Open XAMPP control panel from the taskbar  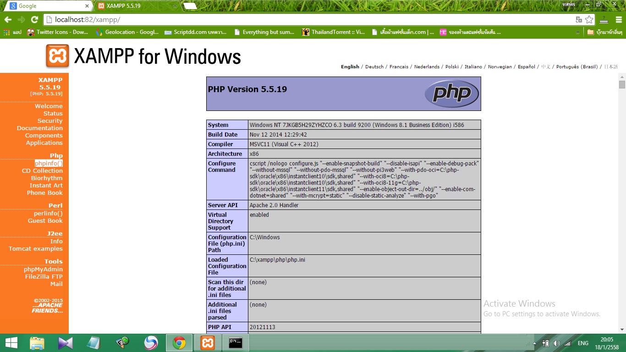pos(208,343)
